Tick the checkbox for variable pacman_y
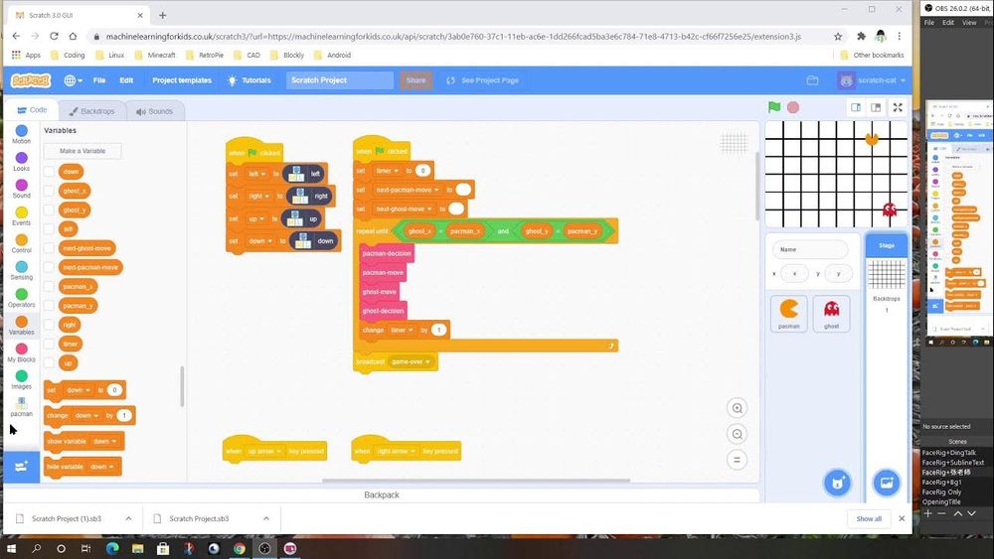 pos(49,306)
